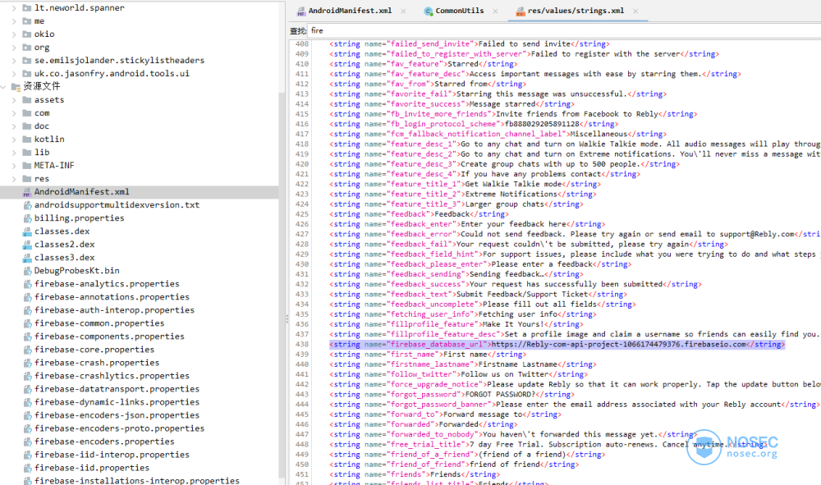Viewport: 821px width, 485px height.
Task: Switch to the AndroidManifest.xml tab
Action: click(x=350, y=11)
